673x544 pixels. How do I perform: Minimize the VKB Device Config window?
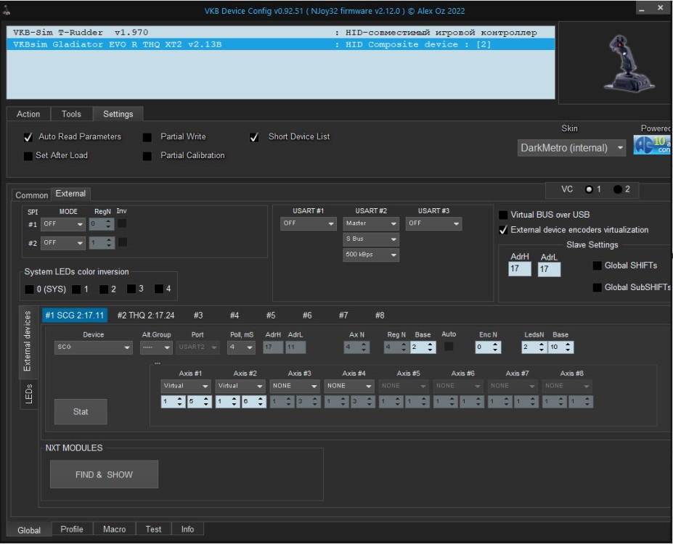(x=642, y=9)
